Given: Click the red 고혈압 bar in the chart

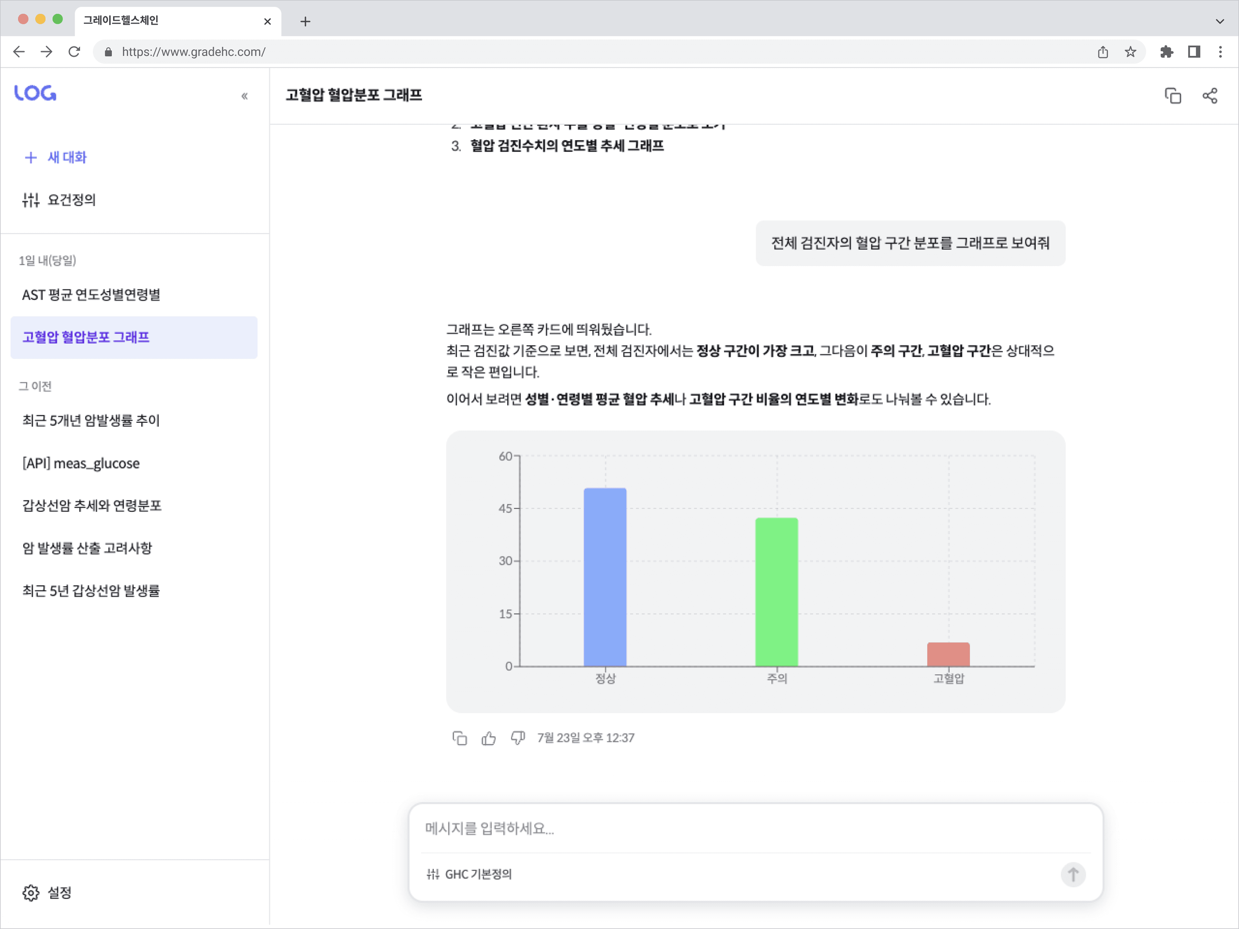Looking at the screenshot, I should coord(948,654).
